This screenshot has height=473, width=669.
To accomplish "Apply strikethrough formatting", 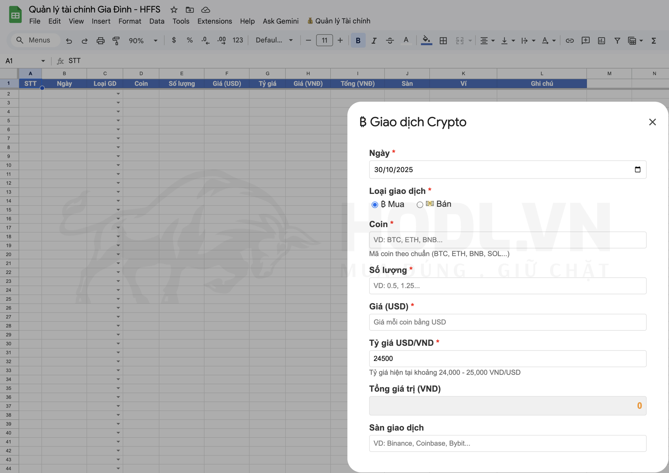I will [390, 40].
